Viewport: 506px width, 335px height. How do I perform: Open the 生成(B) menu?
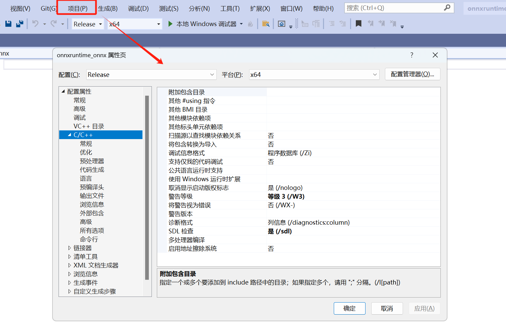click(108, 8)
